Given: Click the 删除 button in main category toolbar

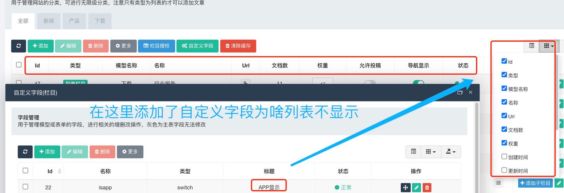Looking at the screenshot, I should pos(96,46).
